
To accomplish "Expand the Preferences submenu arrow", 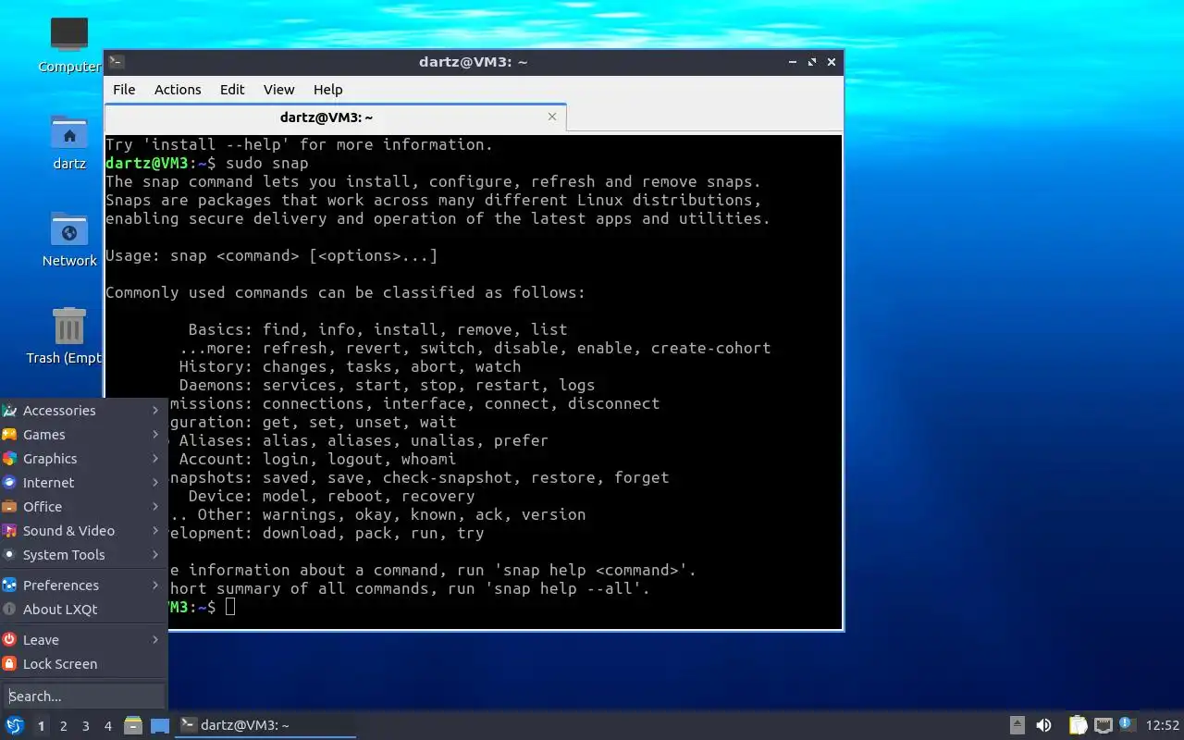I will coord(155,586).
